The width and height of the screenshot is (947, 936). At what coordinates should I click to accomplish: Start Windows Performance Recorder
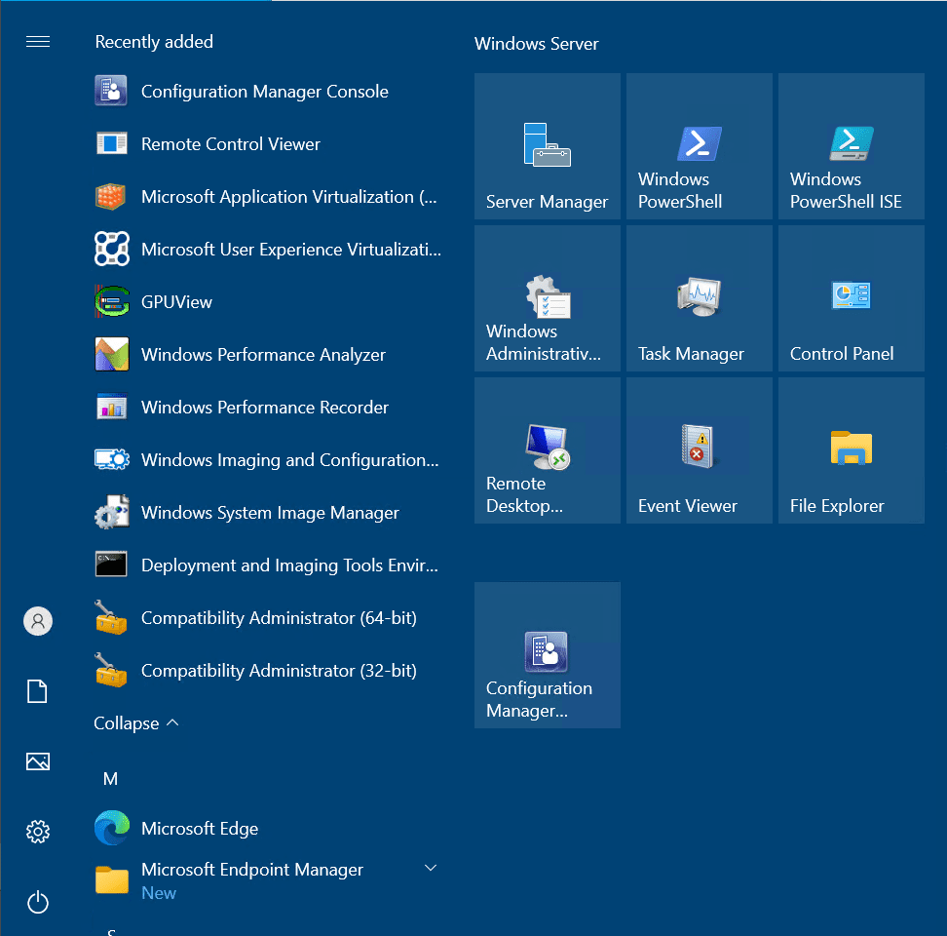[x=269, y=408]
